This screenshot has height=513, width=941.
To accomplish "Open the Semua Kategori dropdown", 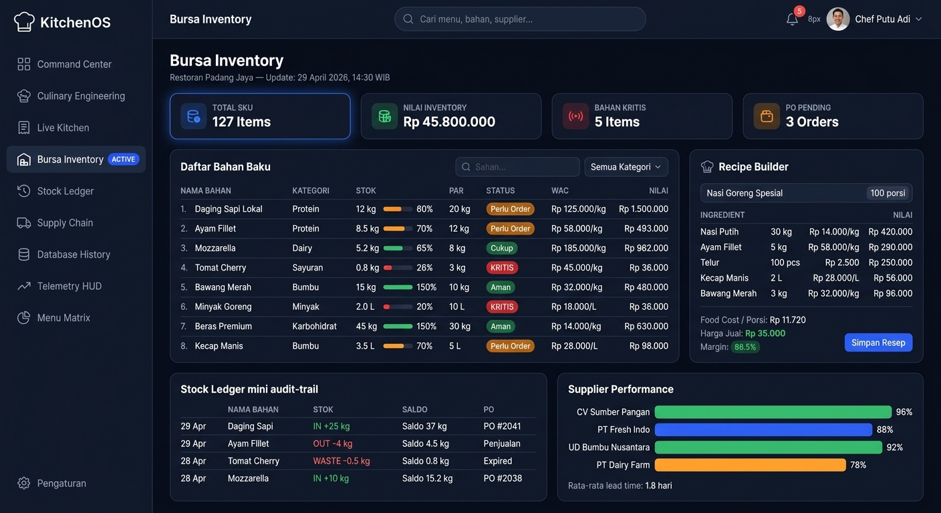I will [x=626, y=166].
